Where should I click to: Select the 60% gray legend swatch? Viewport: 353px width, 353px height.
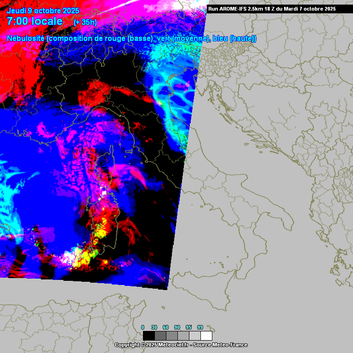(171, 336)
